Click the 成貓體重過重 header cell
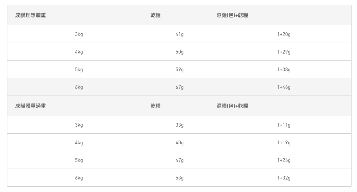This screenshot has height=192, width=357. coord(31,106)
